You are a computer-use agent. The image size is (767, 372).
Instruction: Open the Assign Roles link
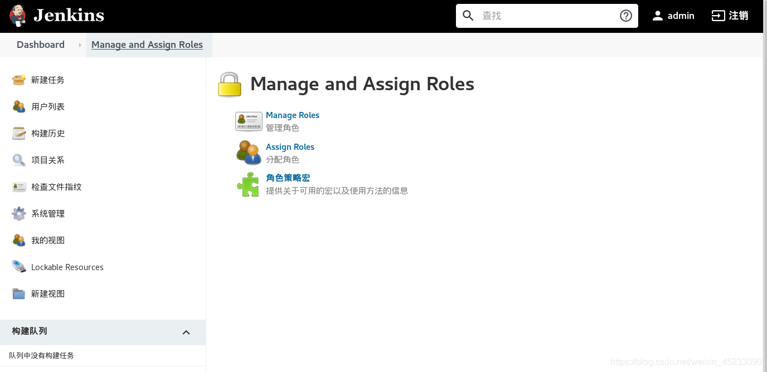[290, 147]
